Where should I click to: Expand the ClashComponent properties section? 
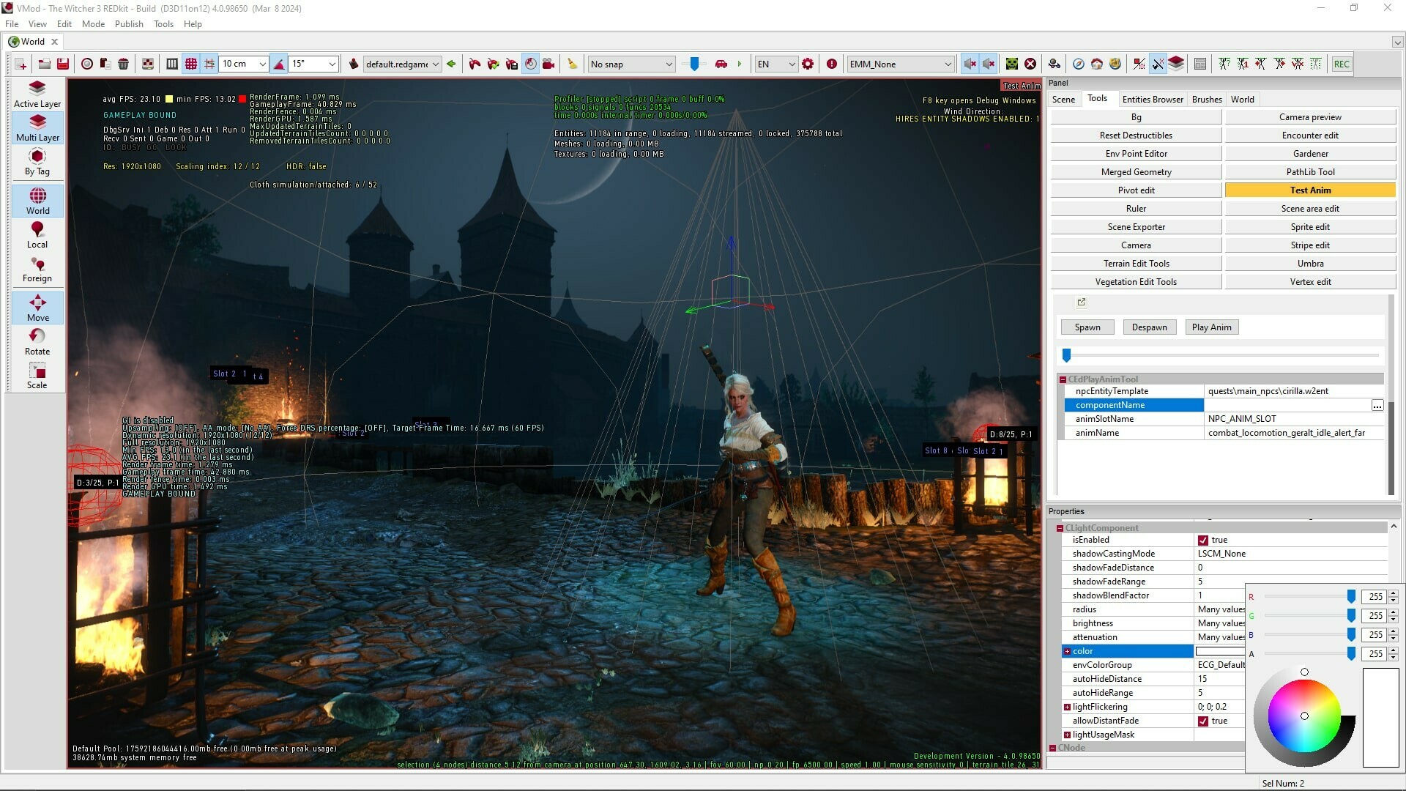[1060, 527]
